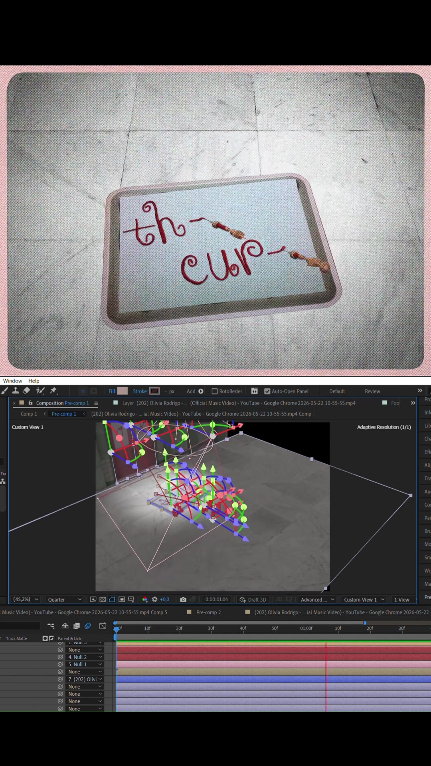Enable the RotoBezier checkbox
Image resolution: width=431 pixels, height=766 pixels.
(x=214, y=391)
